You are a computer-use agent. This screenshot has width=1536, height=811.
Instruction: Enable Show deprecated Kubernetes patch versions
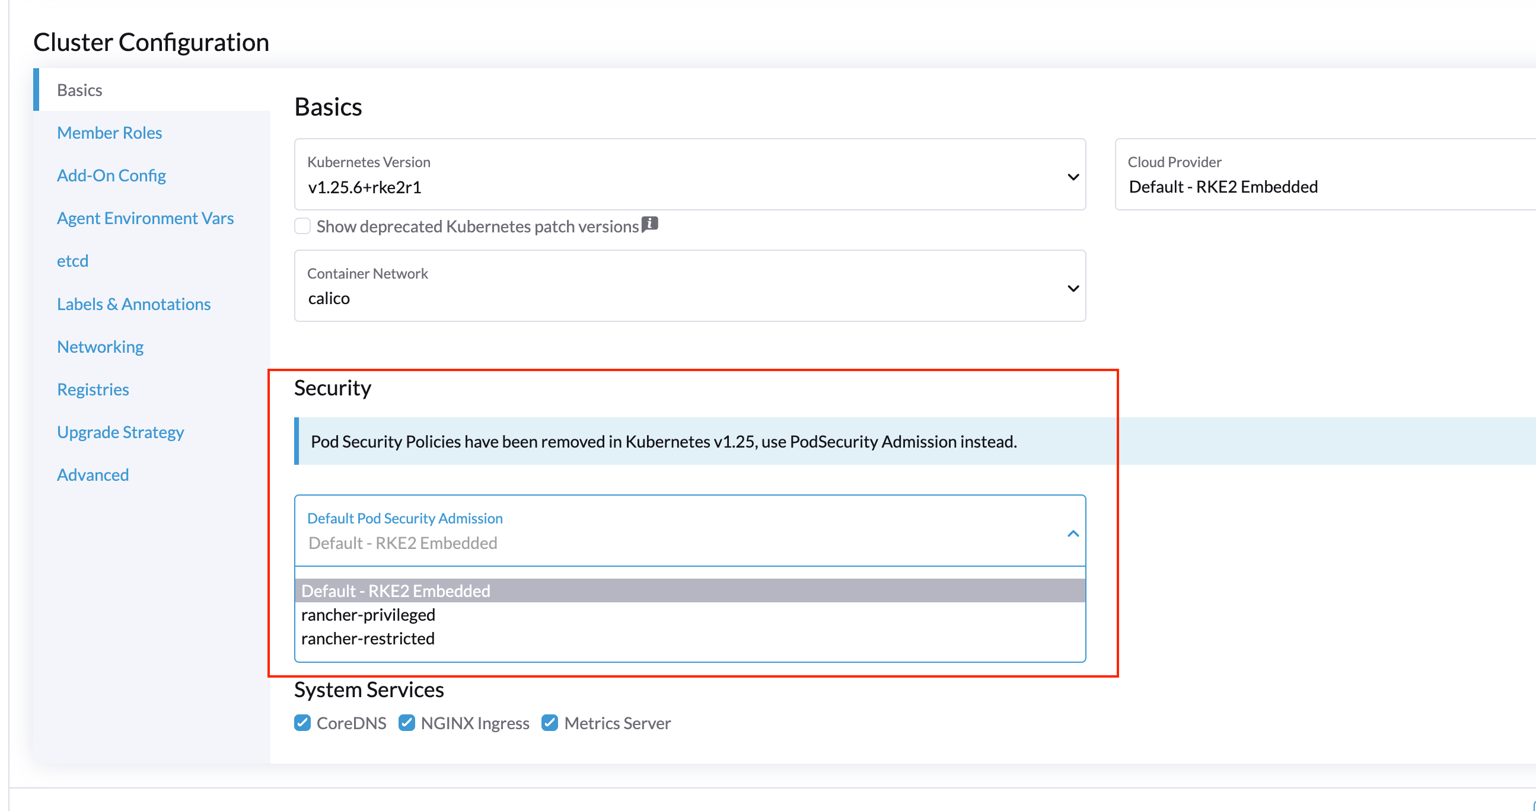coord(302,226)
